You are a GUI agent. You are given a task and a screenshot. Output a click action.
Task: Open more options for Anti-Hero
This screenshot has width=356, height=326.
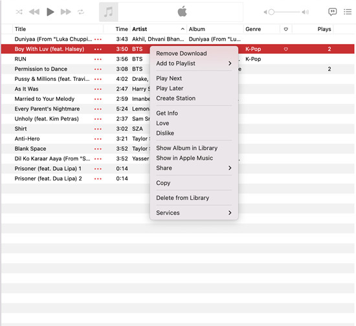98,139
